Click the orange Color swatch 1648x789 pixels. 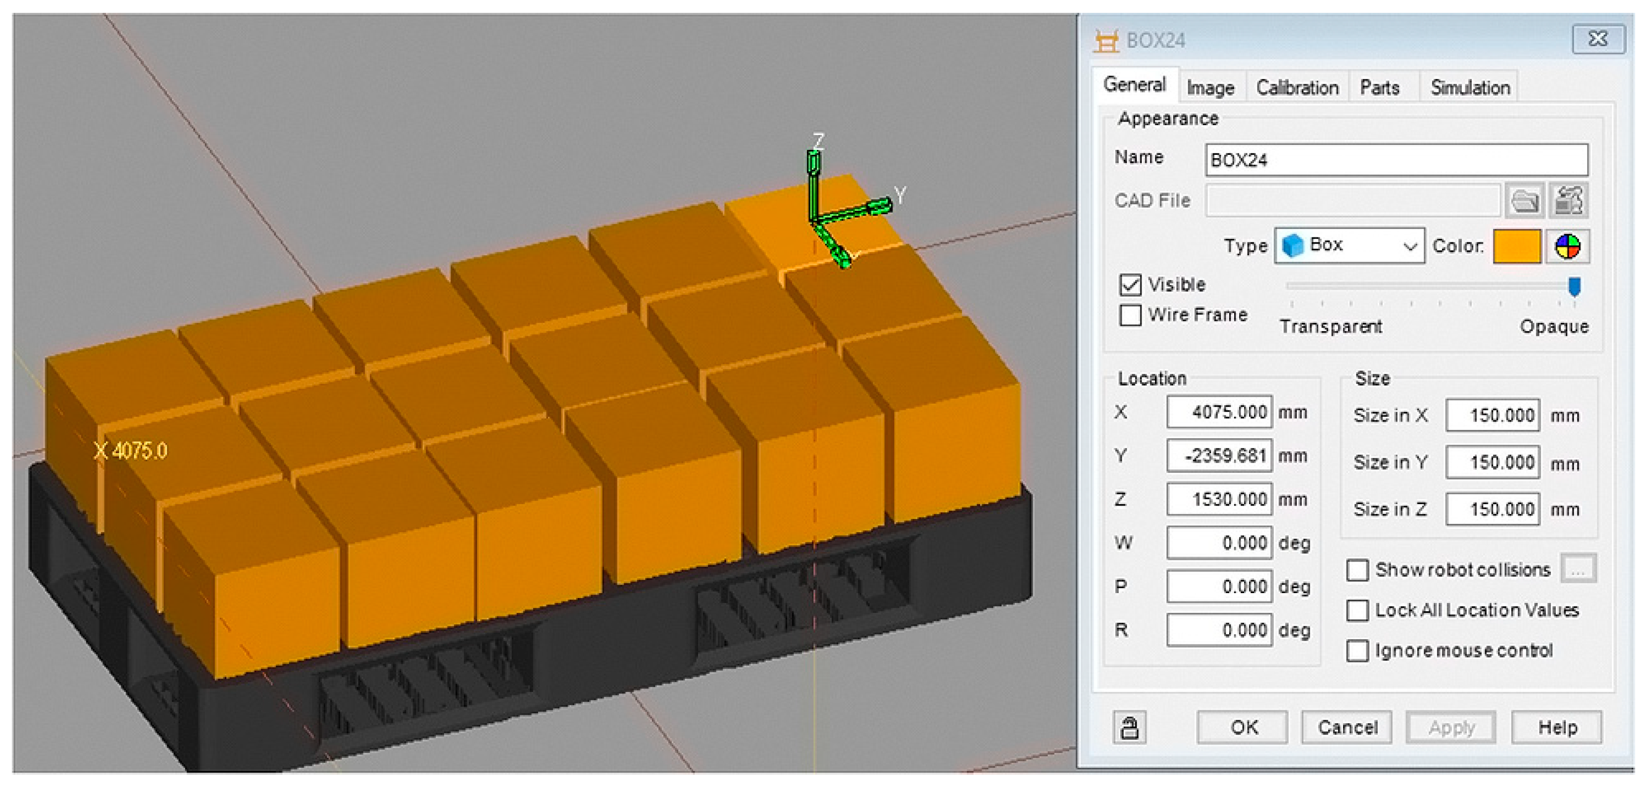pos(1517,246)
